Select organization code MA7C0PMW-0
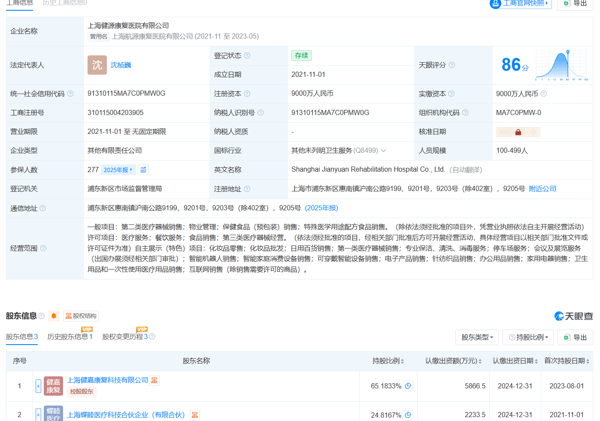This screenshot has width=600, height=421. (x=518, y=113)
